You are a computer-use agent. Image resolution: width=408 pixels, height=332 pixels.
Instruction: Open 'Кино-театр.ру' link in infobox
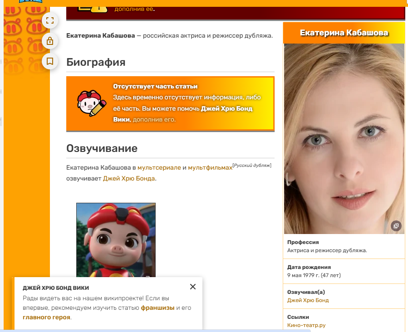(x=306, y=325)
